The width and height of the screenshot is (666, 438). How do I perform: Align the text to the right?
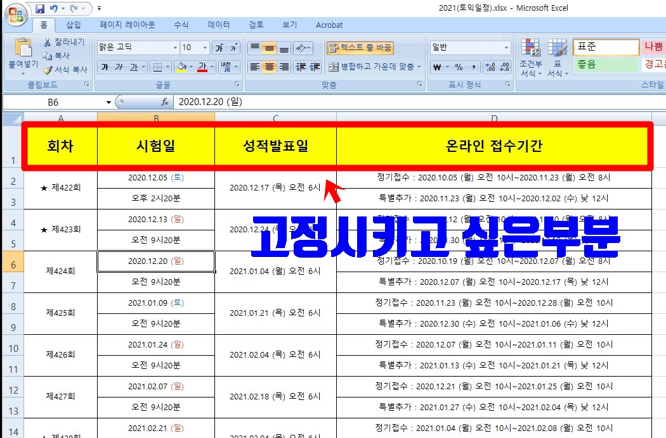(284, 66)
